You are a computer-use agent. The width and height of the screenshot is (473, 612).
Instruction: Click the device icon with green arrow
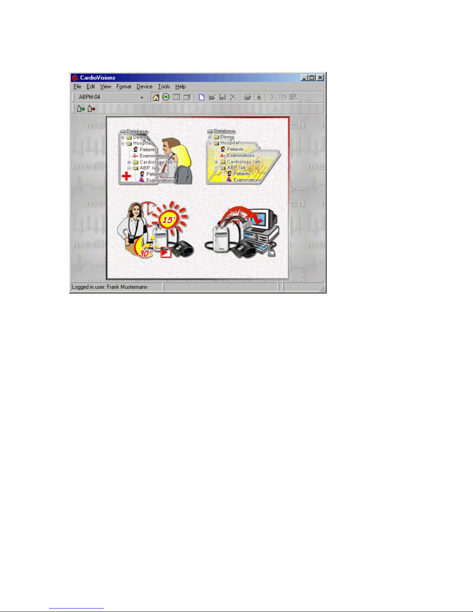tap(81, 109)
